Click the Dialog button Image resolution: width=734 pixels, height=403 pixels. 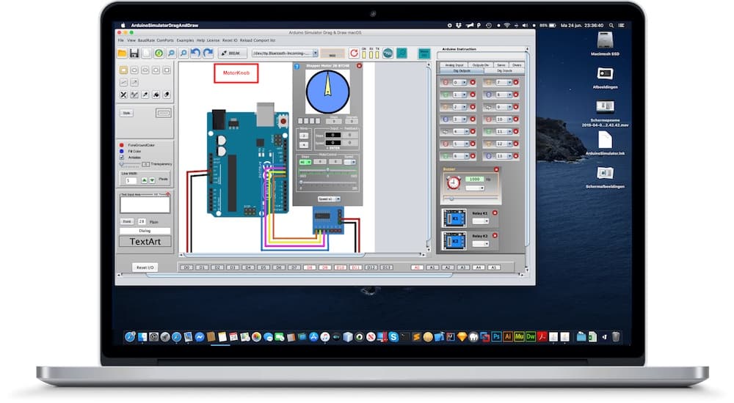coord(145,231)
